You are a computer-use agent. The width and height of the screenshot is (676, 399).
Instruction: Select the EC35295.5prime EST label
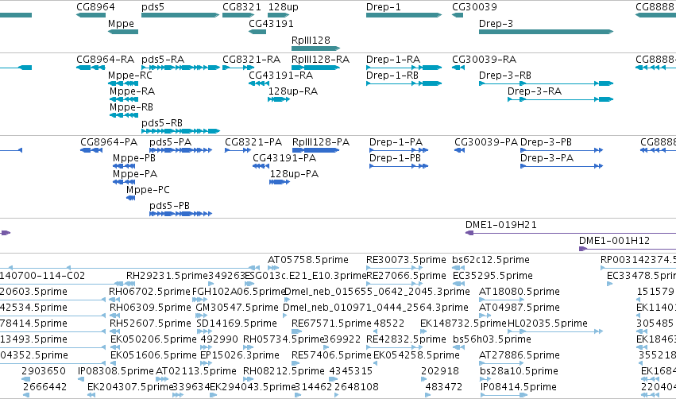tap(493, 276)
